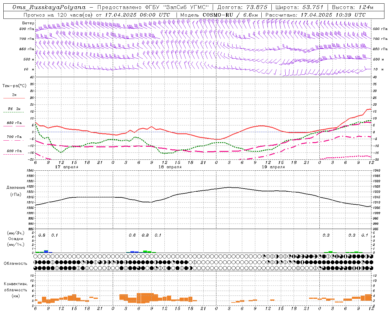Click the 17 апреля date label
Viewport: 389px width, 311px height.
pyautogui.click(x=67, y=167)
